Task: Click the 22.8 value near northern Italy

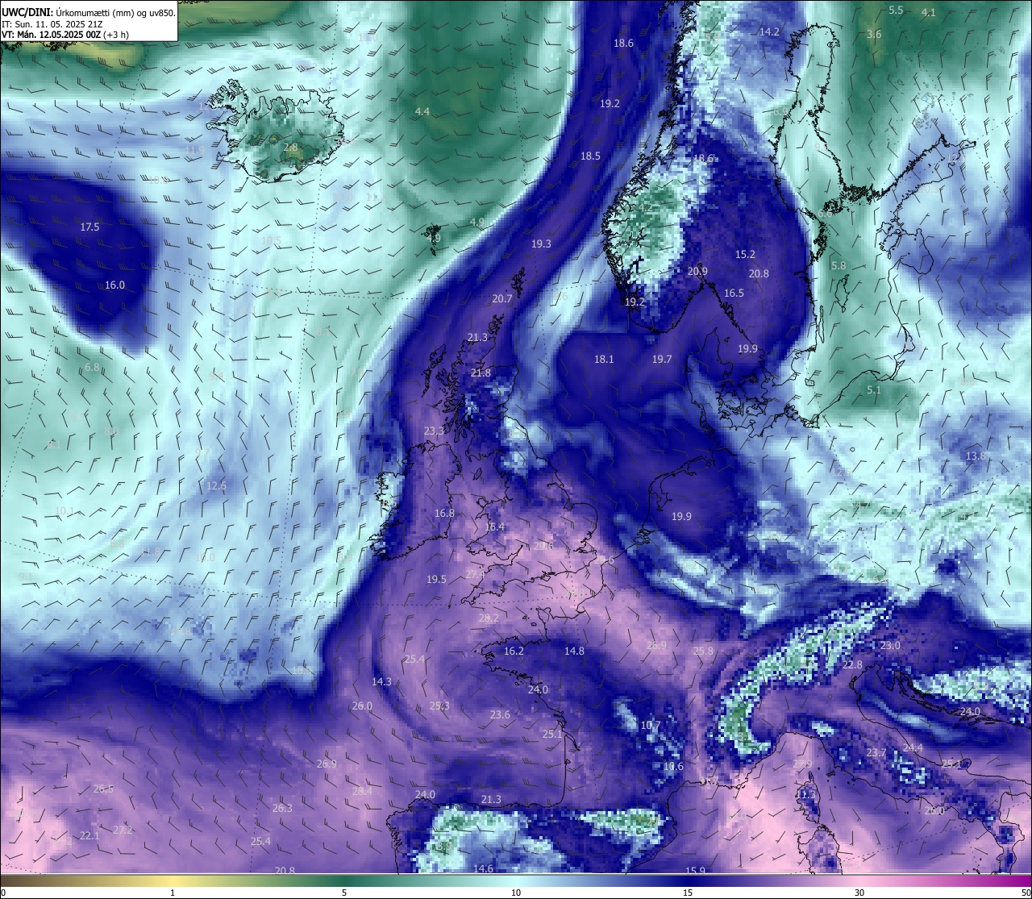Action: pos(852,666)
